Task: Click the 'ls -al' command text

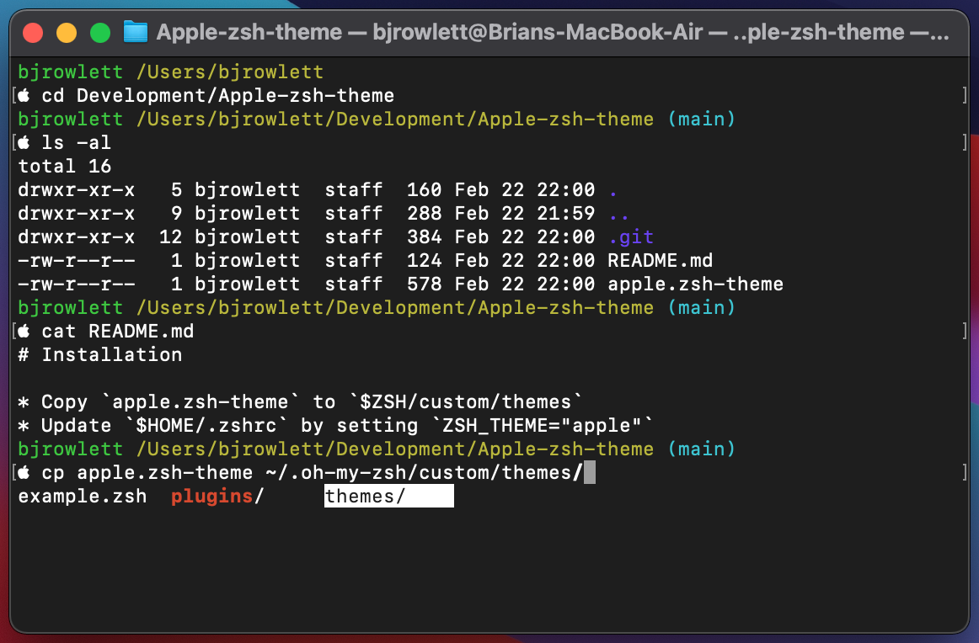Action: [76, 143]
